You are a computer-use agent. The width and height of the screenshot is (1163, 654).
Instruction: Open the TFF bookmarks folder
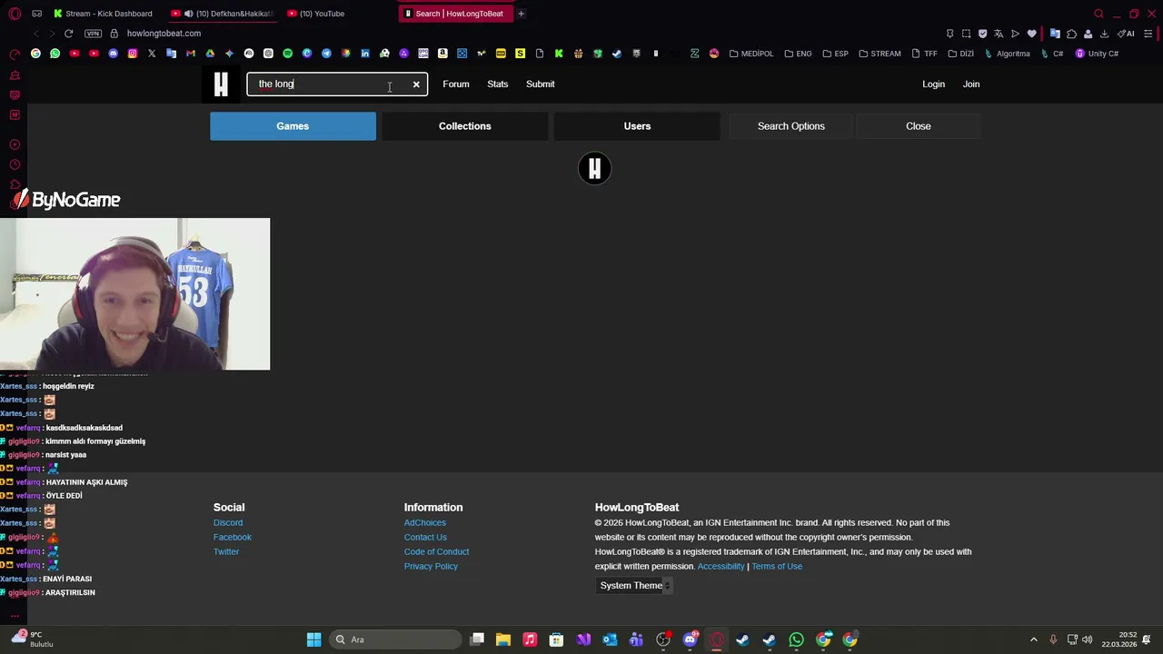[924, 54]
